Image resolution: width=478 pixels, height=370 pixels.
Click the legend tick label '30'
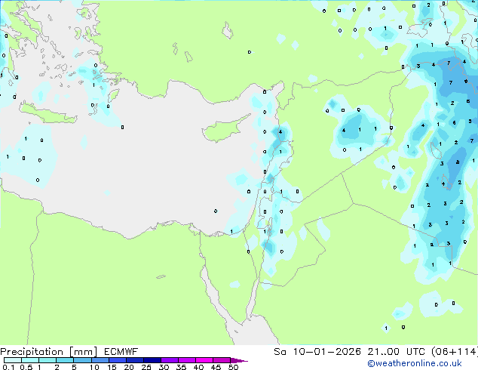click(x=164, y=367)
